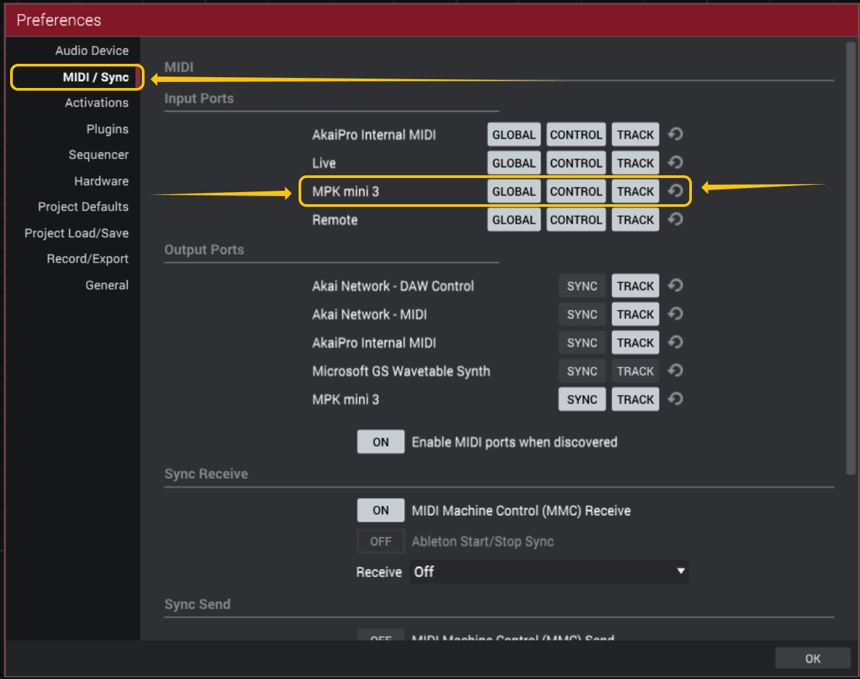This screenshot has height=679, width=860.
Task: Toggle Ableton Start/Stop Sync switch
Action: (381, 541)
